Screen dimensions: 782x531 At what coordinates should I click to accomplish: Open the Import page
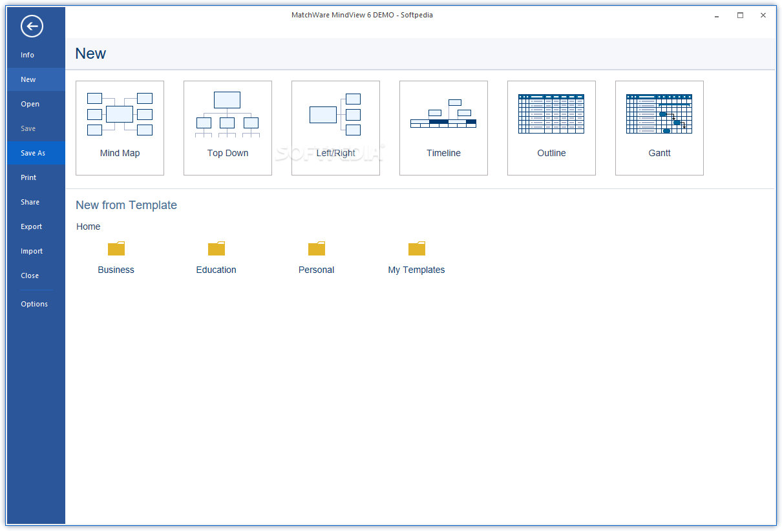[x=36, y=251]
